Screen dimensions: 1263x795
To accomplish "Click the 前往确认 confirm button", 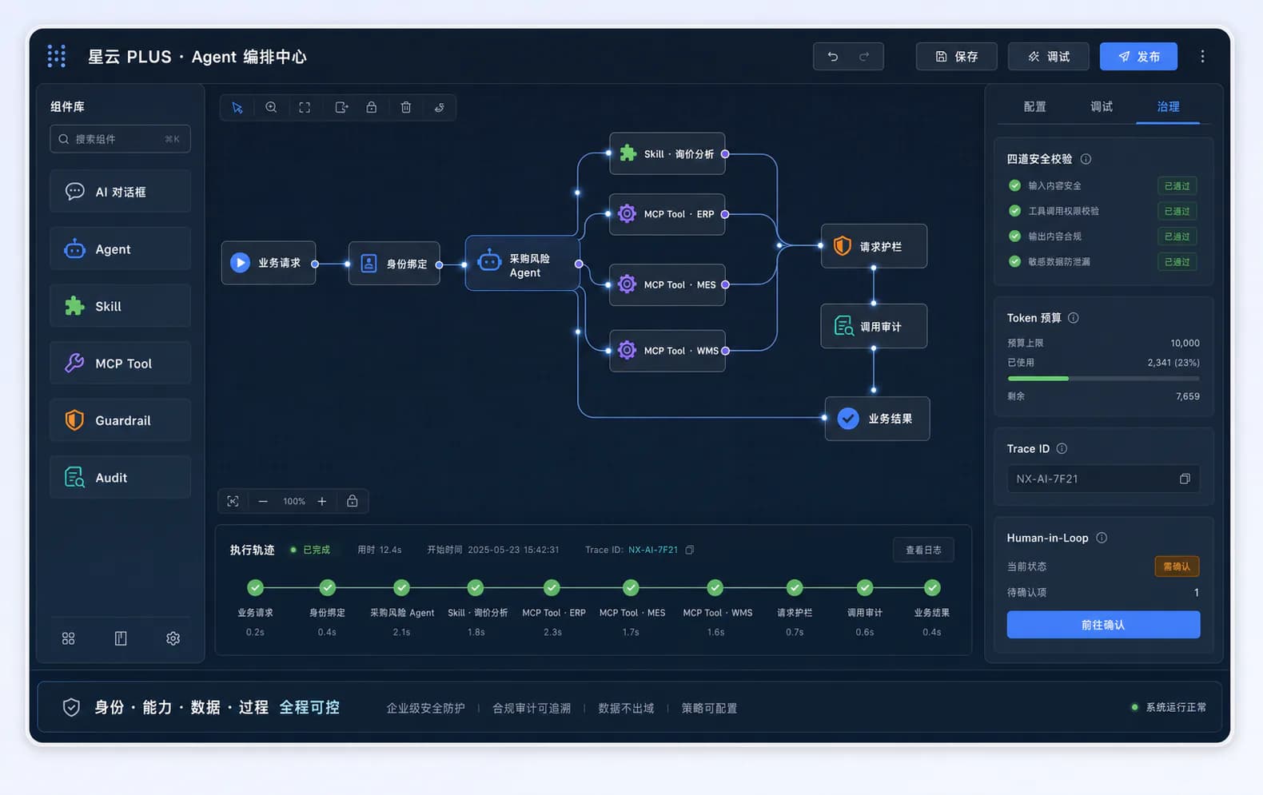I will [1103, 625].
